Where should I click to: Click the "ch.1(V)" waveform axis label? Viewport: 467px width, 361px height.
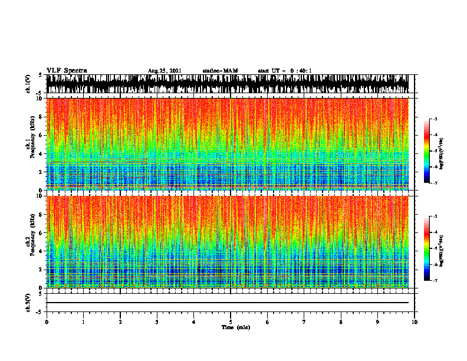coord(28,84)
